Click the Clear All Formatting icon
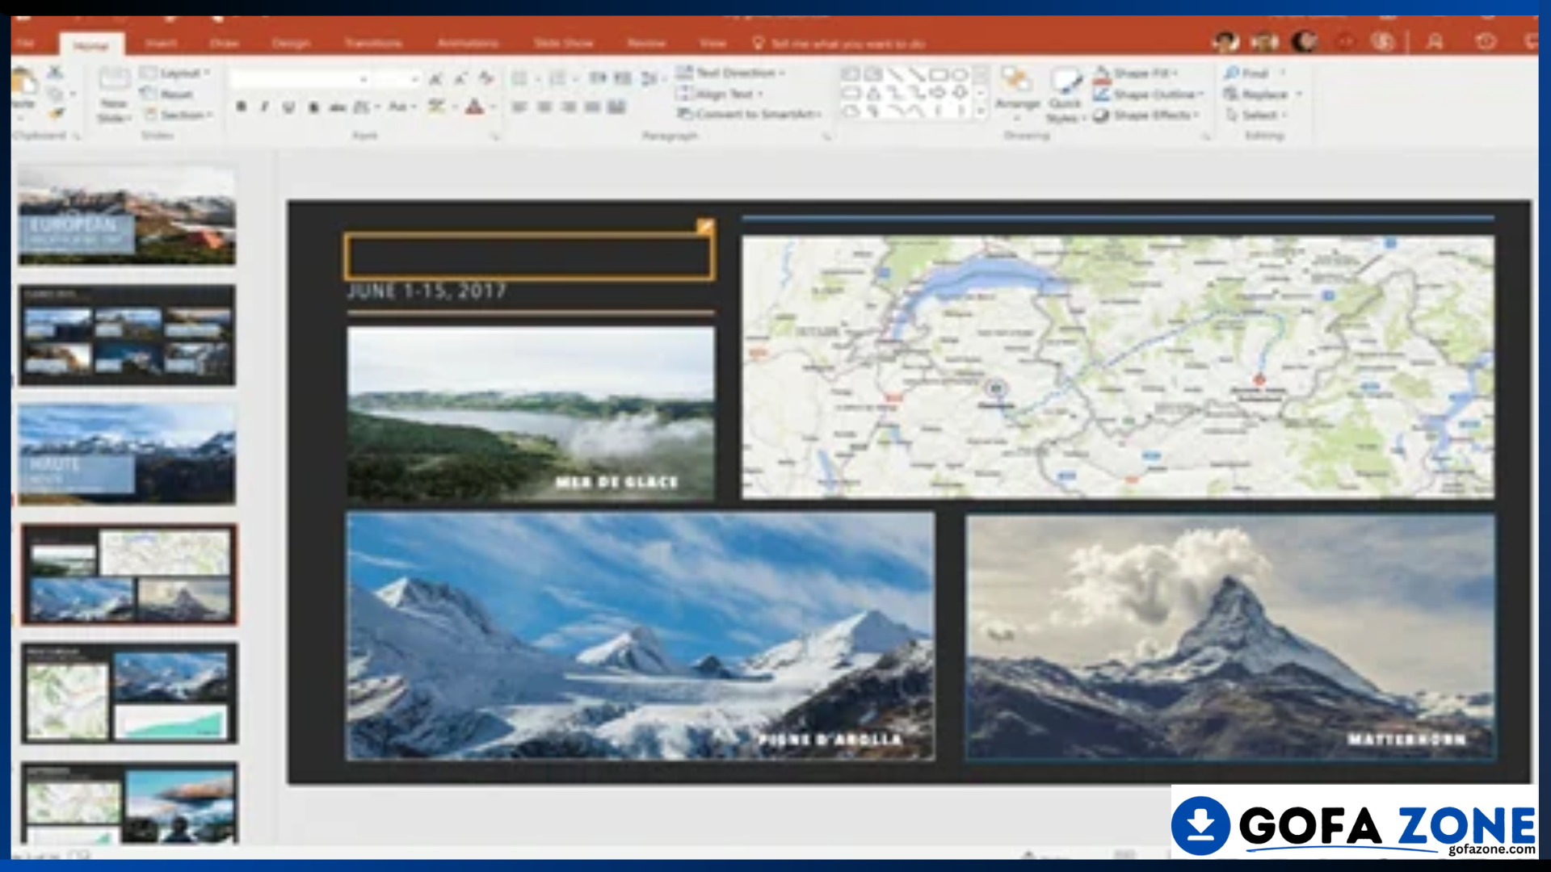The width and height of the screenshot is (1551, 872). tap(485, 78)
